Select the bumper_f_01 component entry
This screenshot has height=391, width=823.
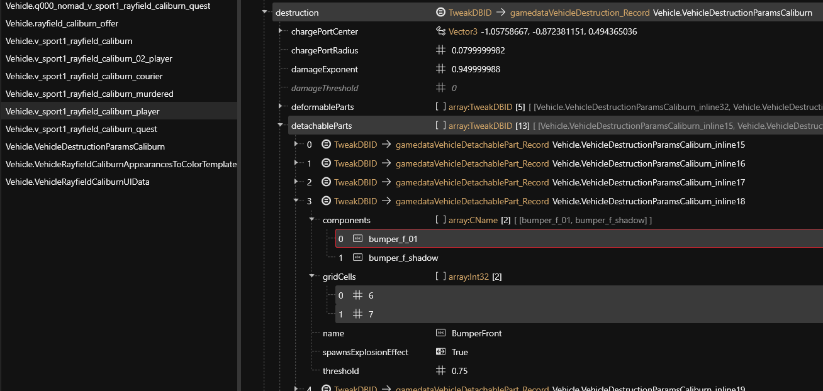[x=393, y=239]
